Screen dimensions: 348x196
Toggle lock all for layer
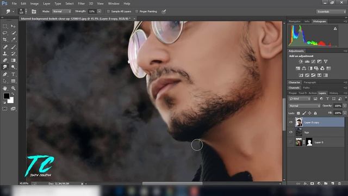[315, 113]
